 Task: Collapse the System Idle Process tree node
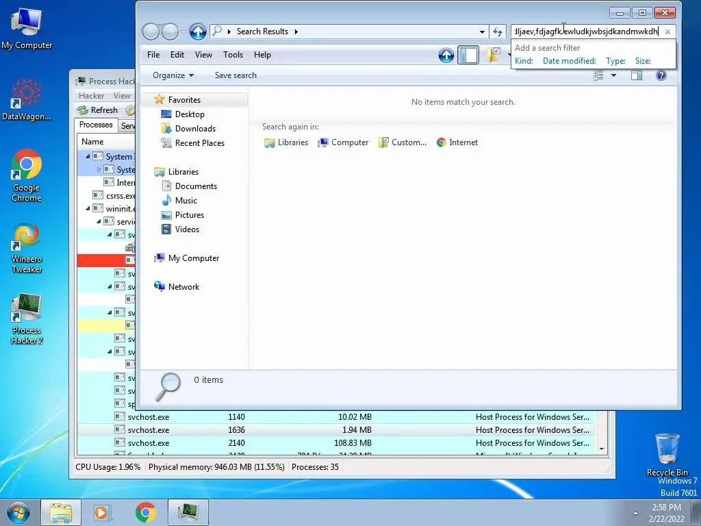coord(88,157)
